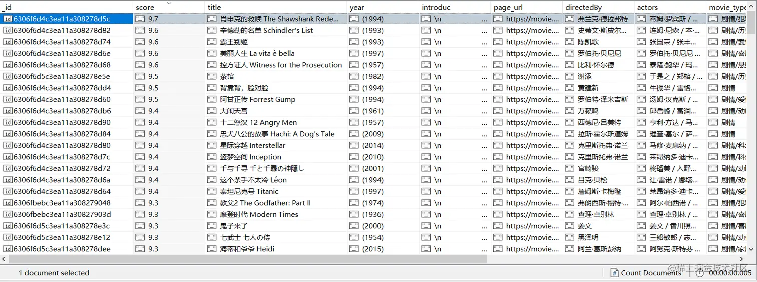Click the directedBy cell 比利·怀尔德
Viewport: 757px width, 282px height.
click(598, 65)
